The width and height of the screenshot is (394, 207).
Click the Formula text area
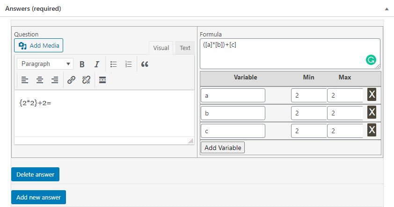(290, 54)
